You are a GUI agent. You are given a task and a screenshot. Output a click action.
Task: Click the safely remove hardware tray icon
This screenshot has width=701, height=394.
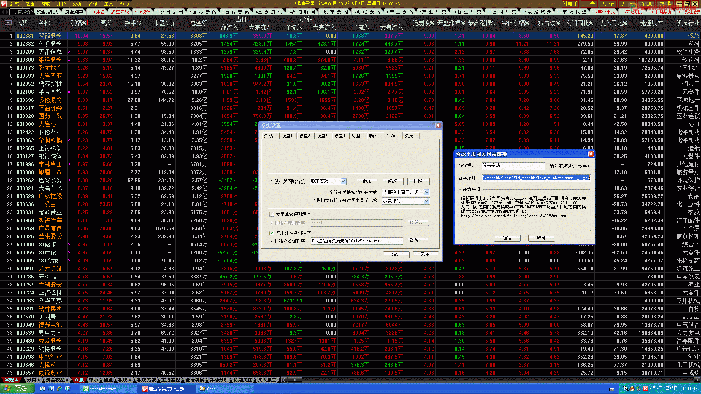pyautogui.click(x=639, y=389)
